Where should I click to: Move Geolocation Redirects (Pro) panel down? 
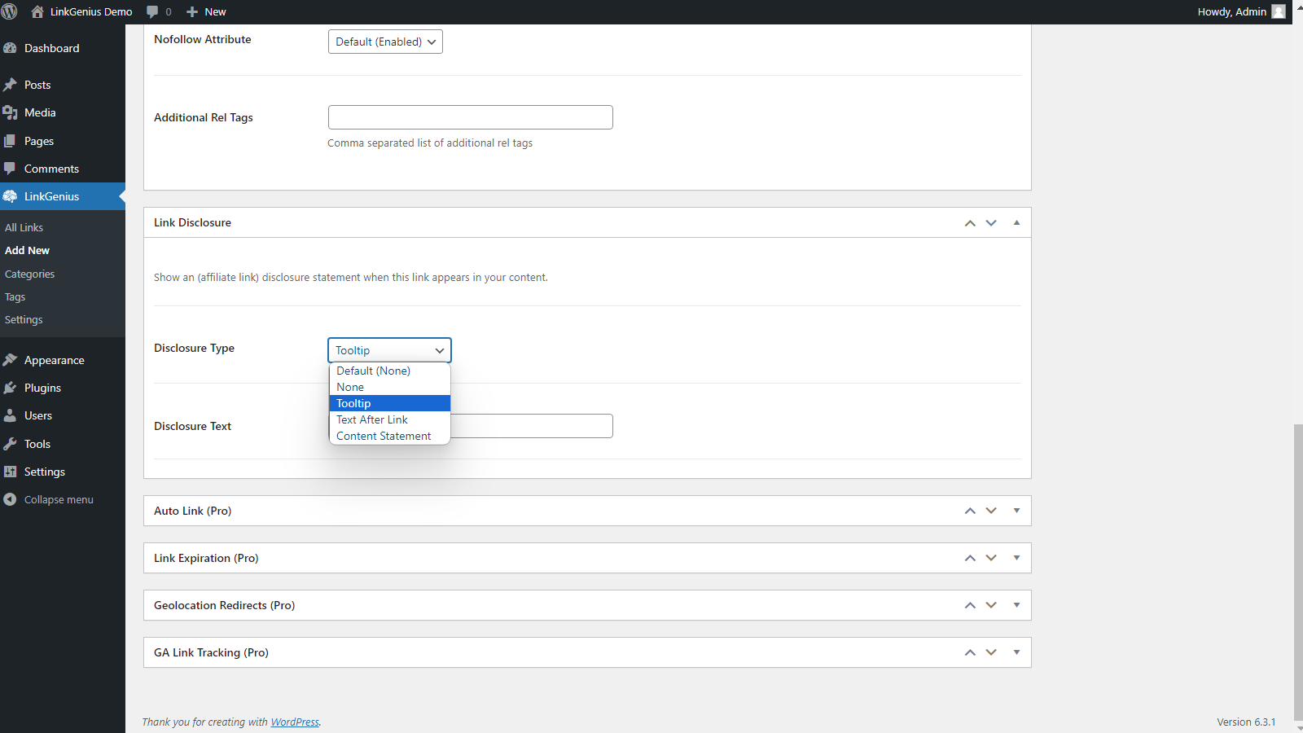[x=991, y=605]
